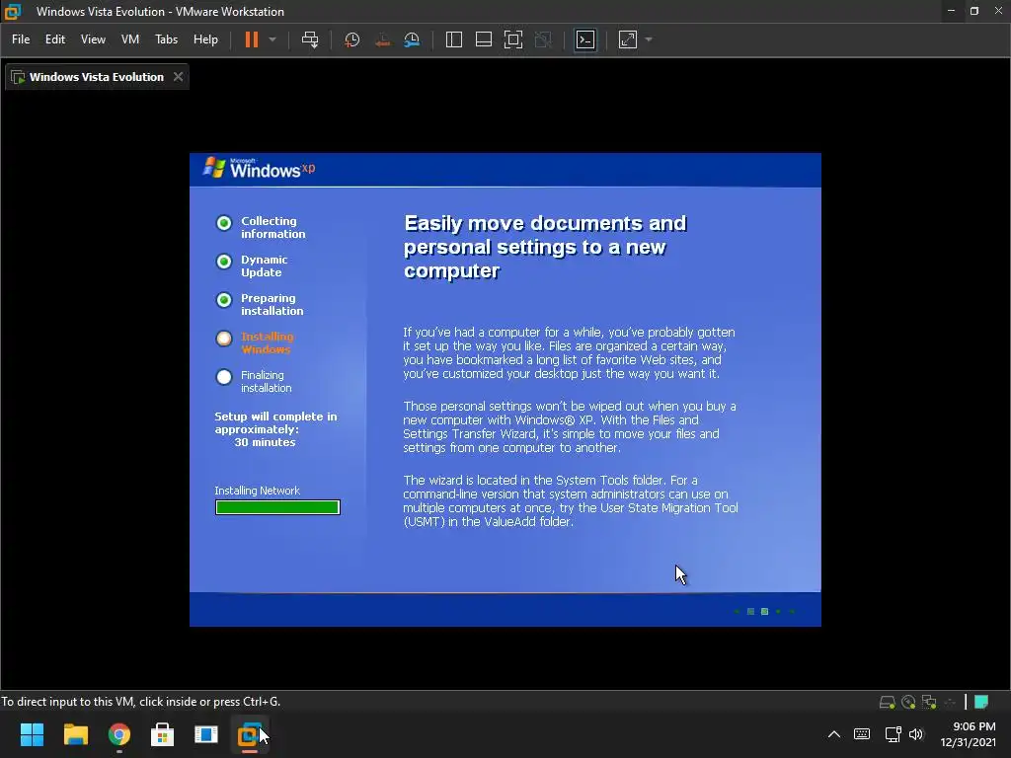Click the Ctrl+G direct input hint text
Viewport: 1011px width, 758px height.
tap(140, 702)
